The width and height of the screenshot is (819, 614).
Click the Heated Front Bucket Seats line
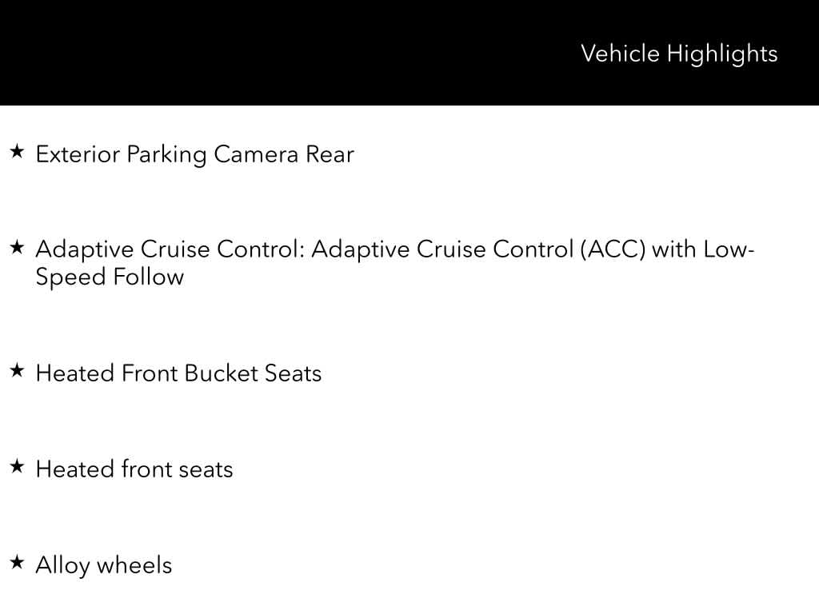coord(178,373)
